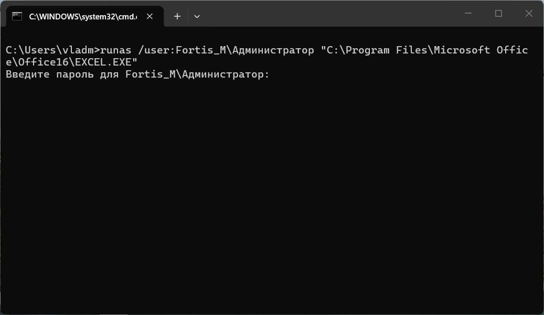Maximize the terminal window

tap(498, 14)
